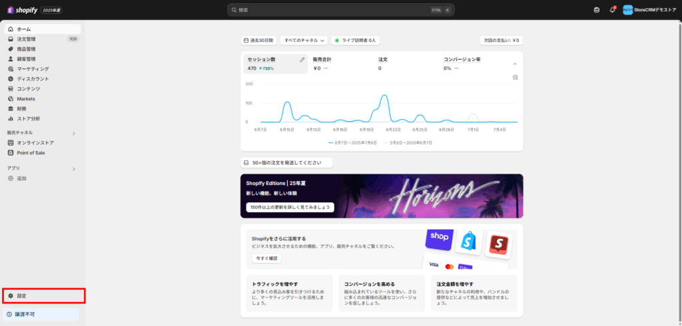Screen dimensions: 682x326
Task: Open the notifications bell icon
Action: tap(613, 10)
